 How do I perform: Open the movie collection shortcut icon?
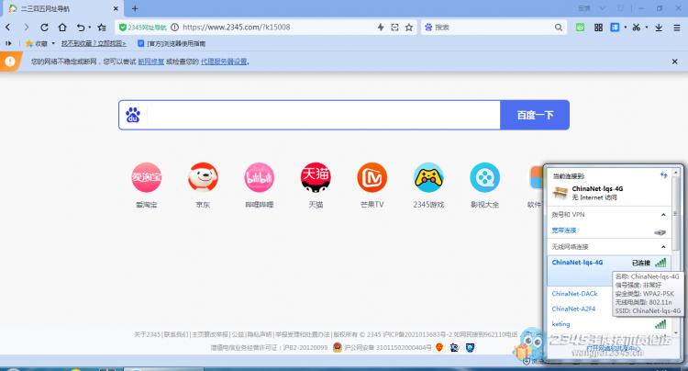click(x=485, y=177)
